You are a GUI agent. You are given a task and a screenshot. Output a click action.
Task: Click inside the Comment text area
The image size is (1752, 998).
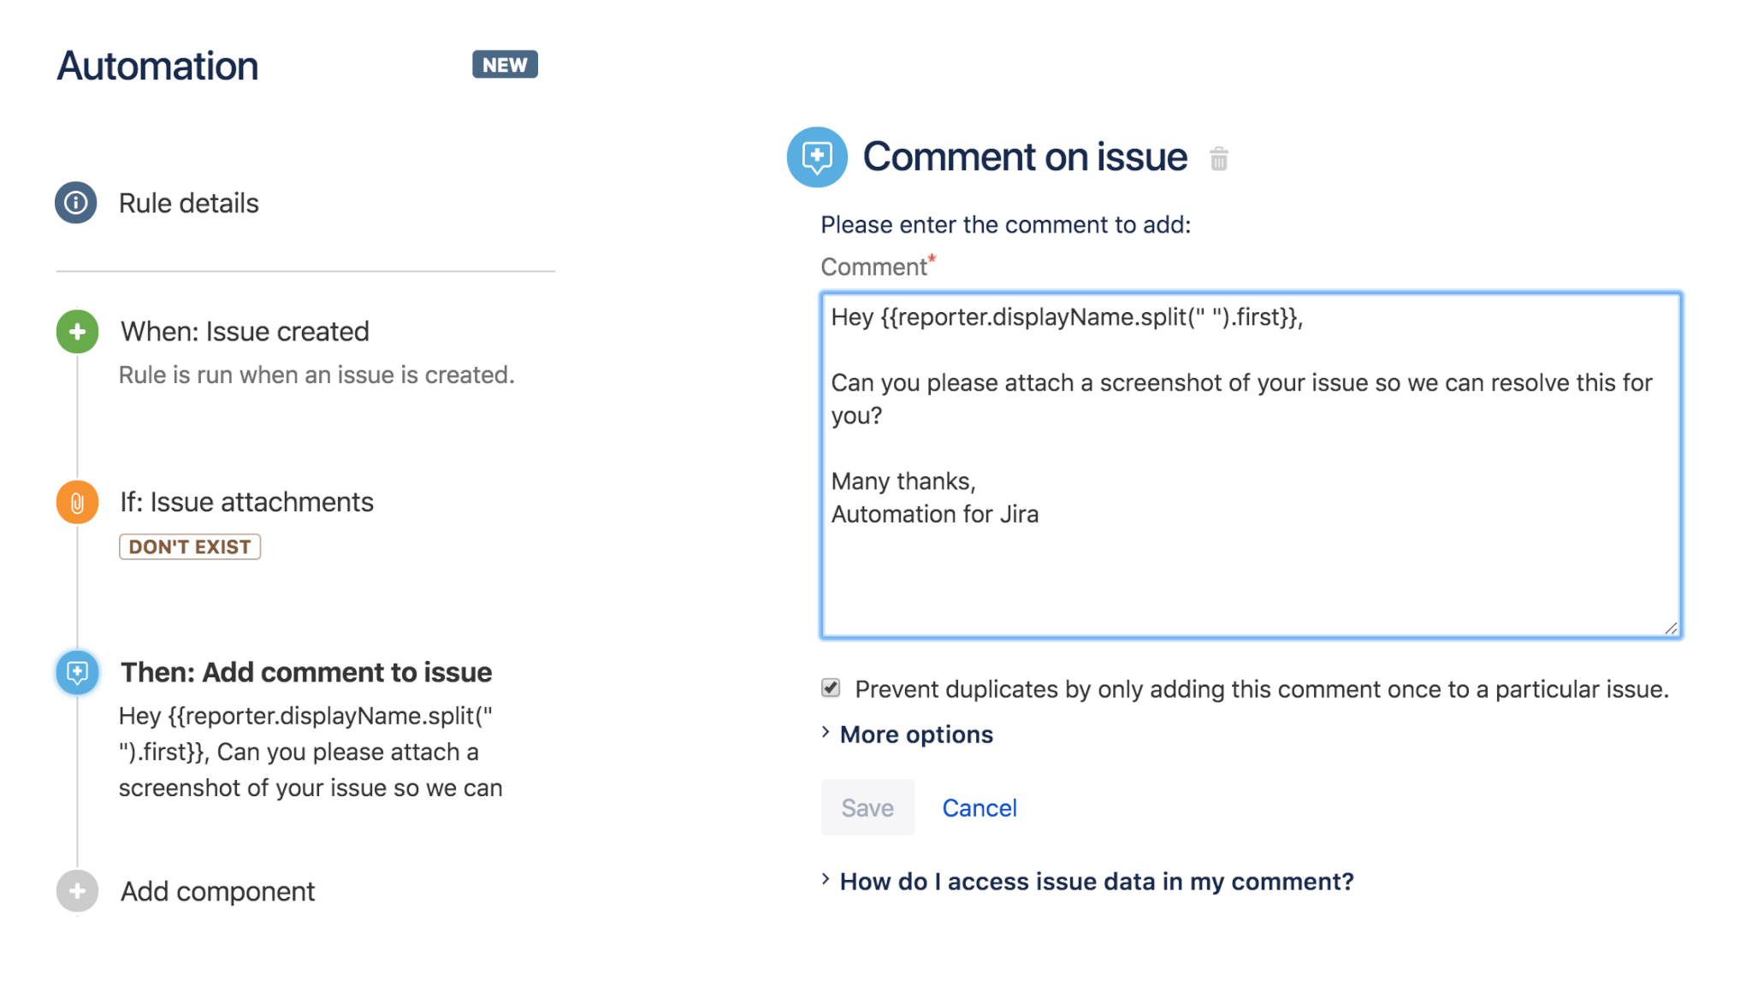coord(1252,466)
